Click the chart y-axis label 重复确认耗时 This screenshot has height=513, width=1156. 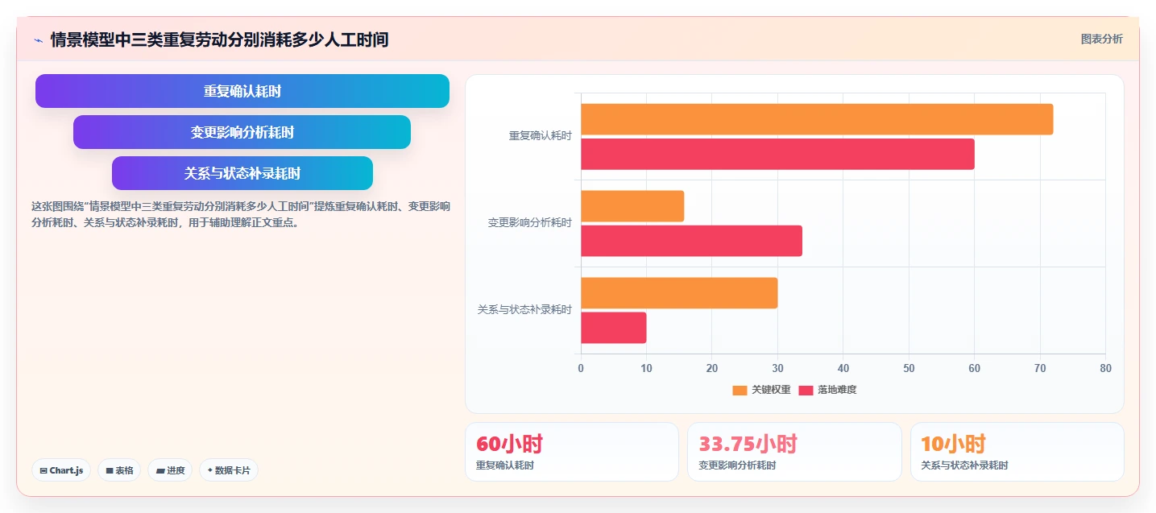[x=540, y=136]
